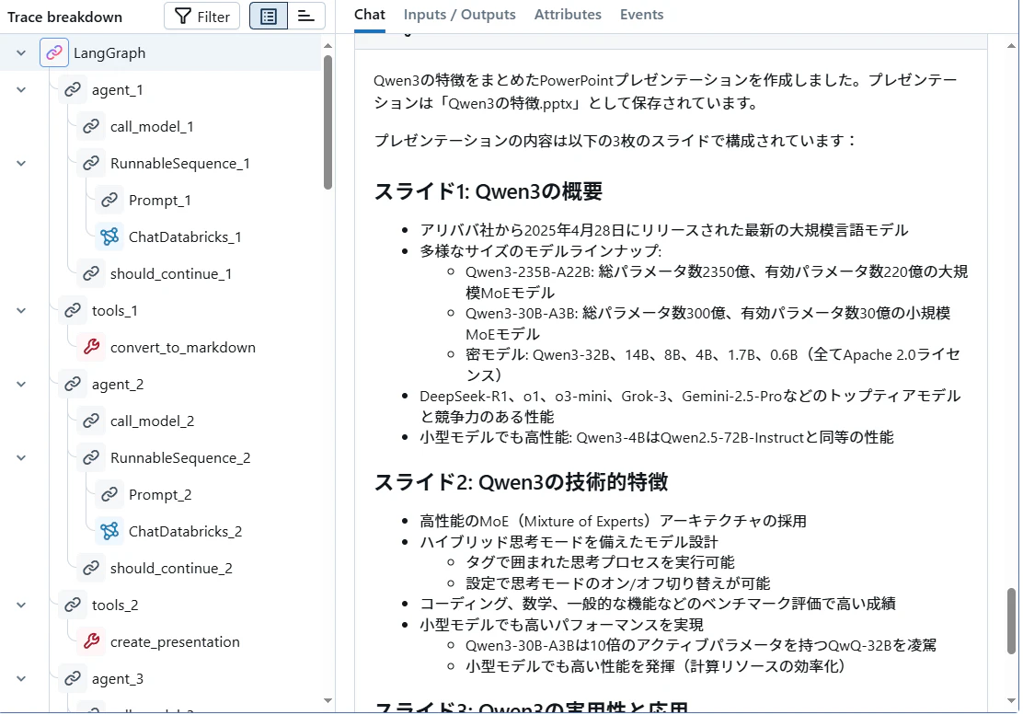Image resolution: width=1023 pixels, height=715 pixels.
Task: Click chat panel scroll down arrow
Action: tap(1011, 700)
